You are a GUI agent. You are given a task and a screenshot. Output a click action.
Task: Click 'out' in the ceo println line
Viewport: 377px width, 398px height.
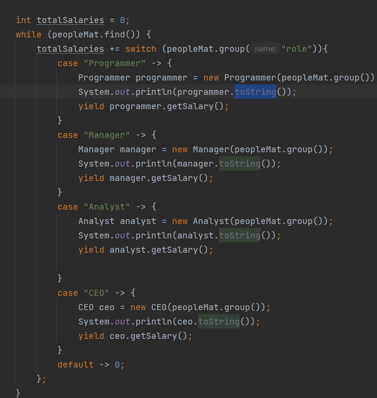point(122,321)
